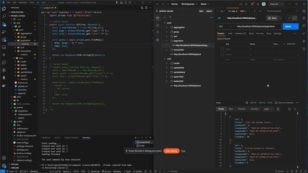This screenshot has height=173, width=308.
Task: Toggle first query param checkbox
Action: coord(222,49)
